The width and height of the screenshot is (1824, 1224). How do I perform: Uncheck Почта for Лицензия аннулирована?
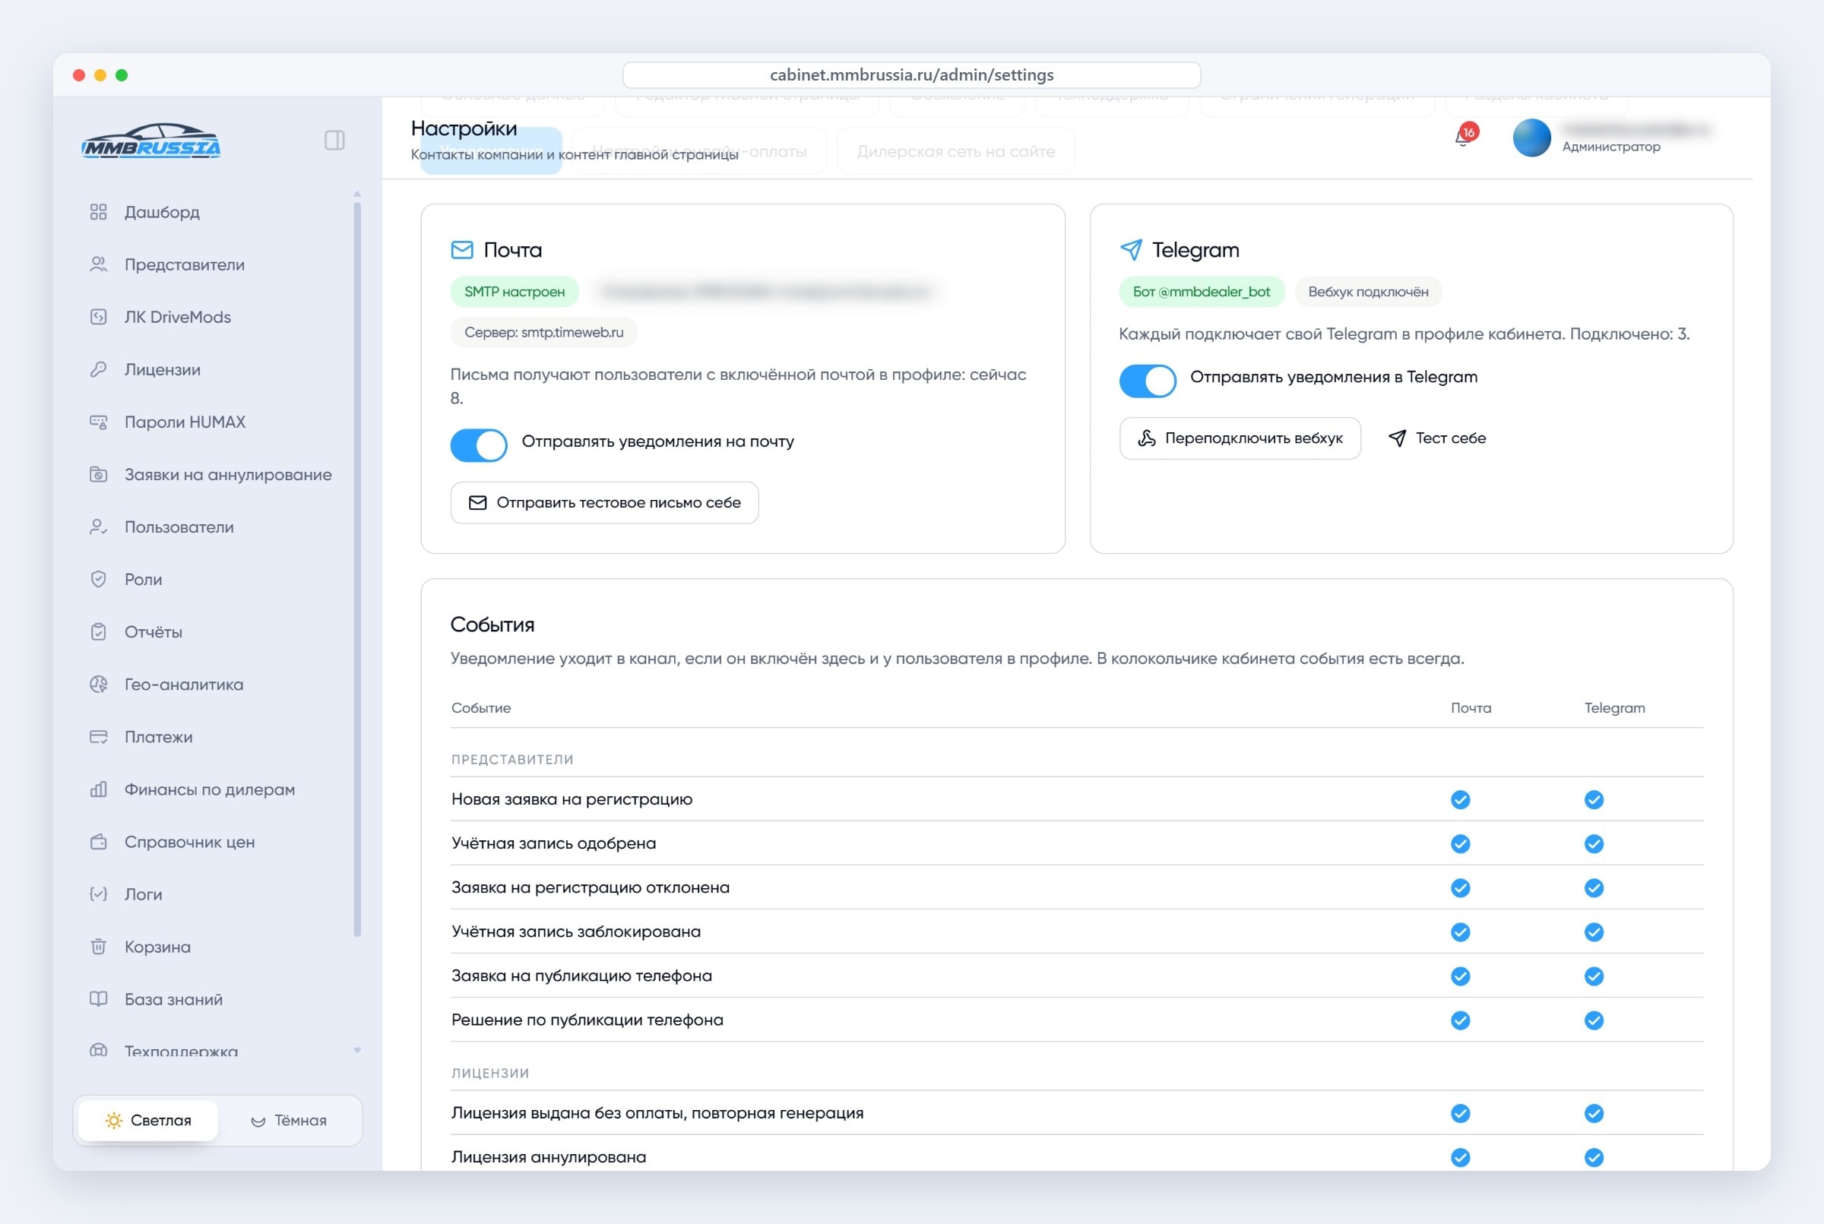tap(1460, 1157)
